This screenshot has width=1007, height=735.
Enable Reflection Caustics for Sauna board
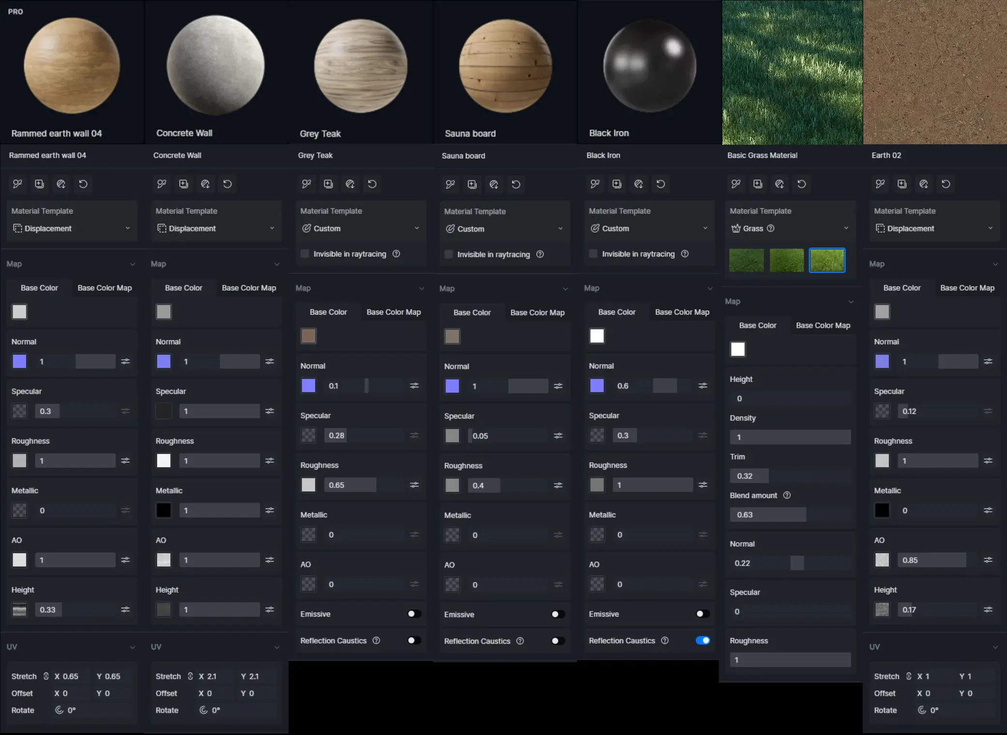[558, 641]
